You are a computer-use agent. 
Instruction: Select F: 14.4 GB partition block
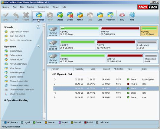point(149,31)
